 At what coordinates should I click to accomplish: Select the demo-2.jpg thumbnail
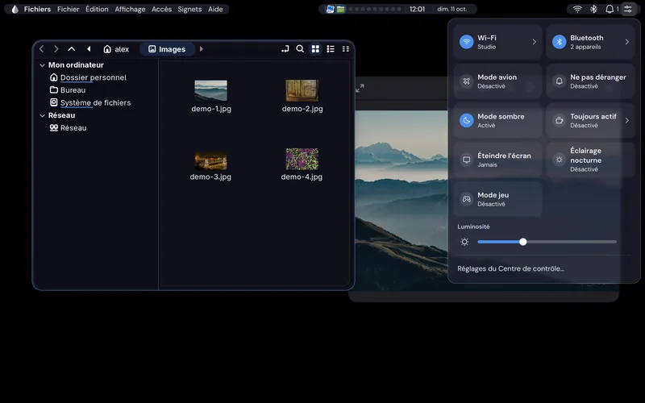[x=302, y=90]
